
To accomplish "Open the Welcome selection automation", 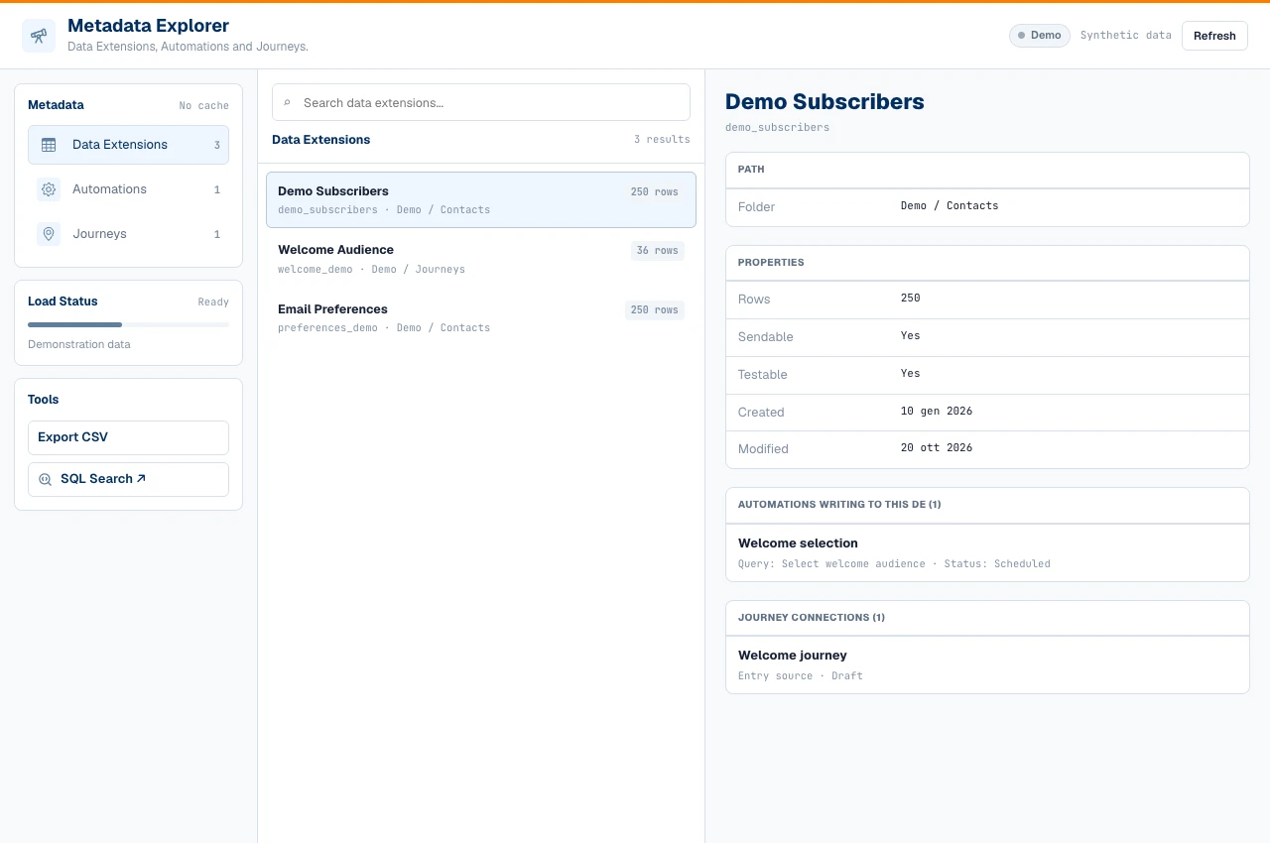I will (987, 552).
